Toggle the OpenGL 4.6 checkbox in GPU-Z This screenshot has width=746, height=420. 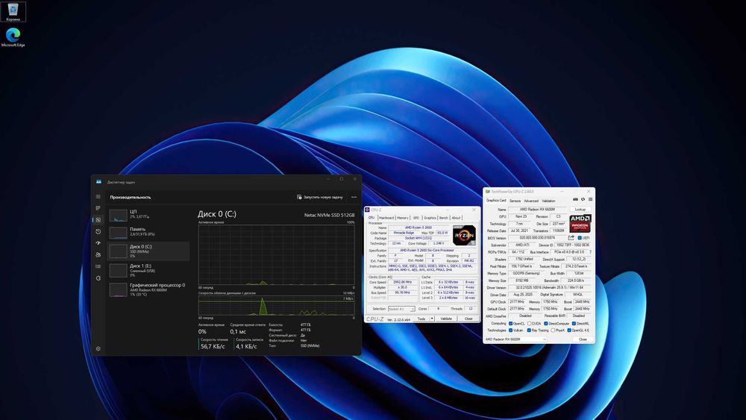coord(569,330)
